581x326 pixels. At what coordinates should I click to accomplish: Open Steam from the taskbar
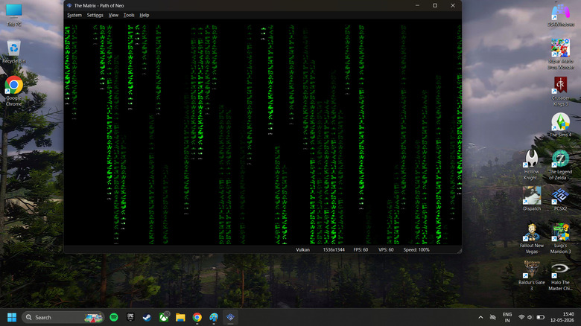pyautogui.click(x=147, y=318)
